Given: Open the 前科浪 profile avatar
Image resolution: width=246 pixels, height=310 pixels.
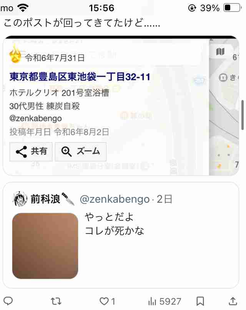Looking at the screenshot, I should 20,199.
